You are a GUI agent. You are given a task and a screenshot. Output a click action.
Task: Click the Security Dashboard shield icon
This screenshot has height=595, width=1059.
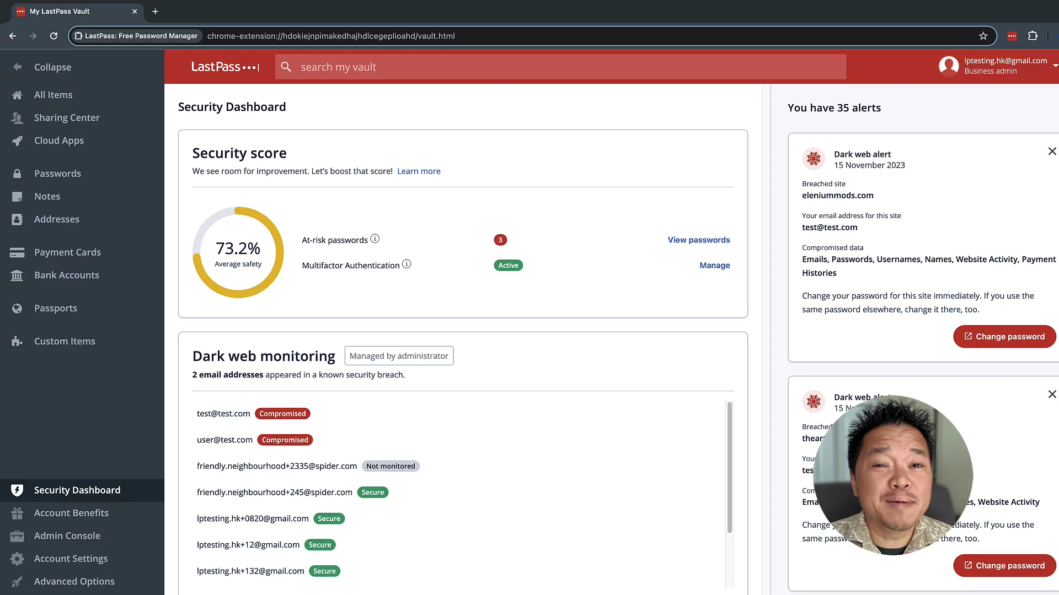(17, 490)
